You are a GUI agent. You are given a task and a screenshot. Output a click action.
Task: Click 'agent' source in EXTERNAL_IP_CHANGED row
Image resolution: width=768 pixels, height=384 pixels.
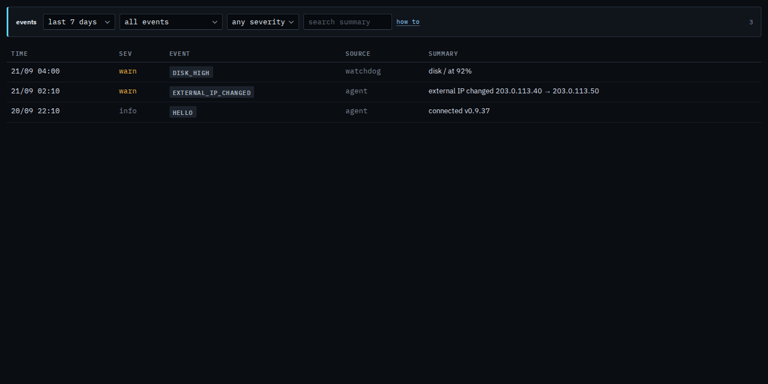[357, 91]
